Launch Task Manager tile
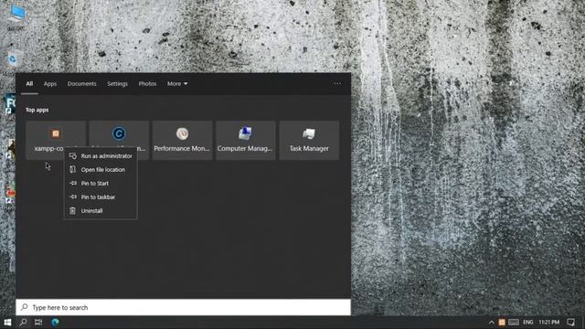 309,140
